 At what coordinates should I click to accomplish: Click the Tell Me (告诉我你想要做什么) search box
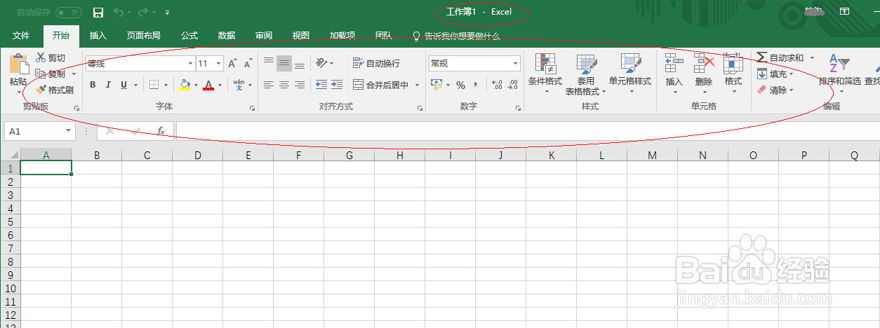click(456, 35)
